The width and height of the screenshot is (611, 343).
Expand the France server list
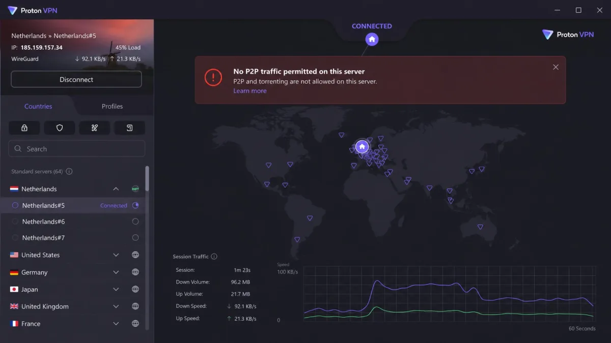click(x=116, y=324)
